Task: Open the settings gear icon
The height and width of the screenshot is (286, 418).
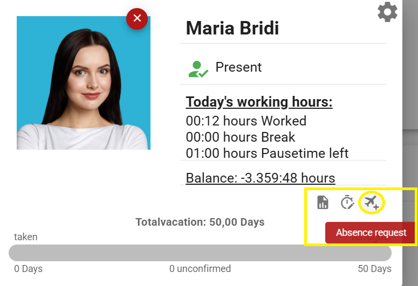Action: 387,12
